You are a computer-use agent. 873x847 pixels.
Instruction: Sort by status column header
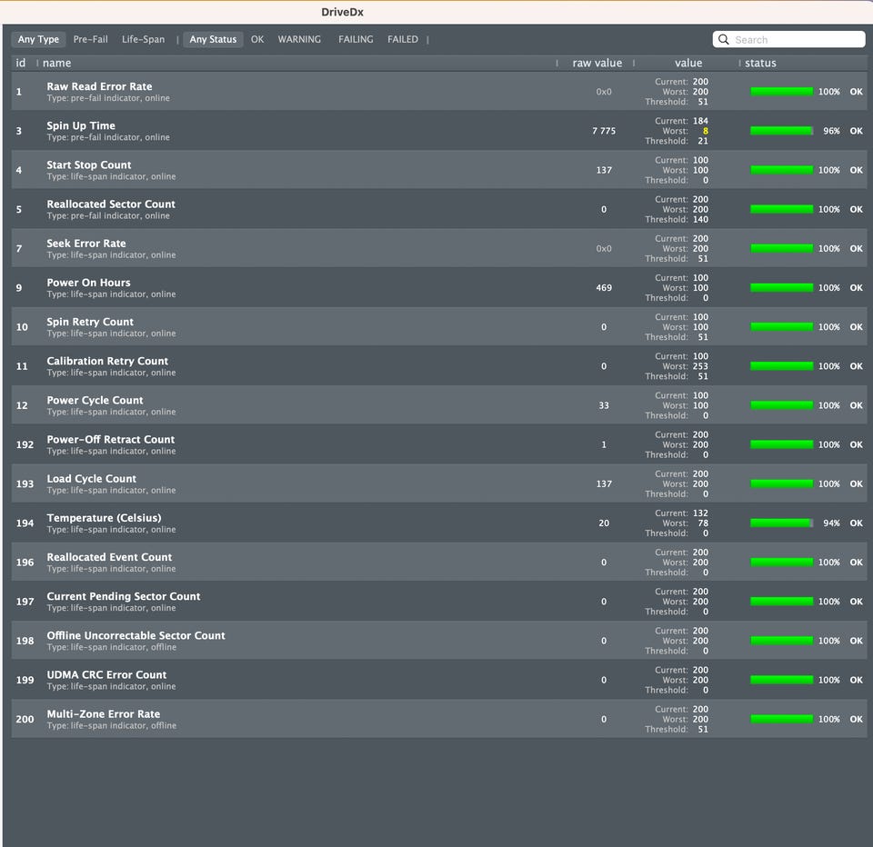pyautogui.click(x=760, y=63)
